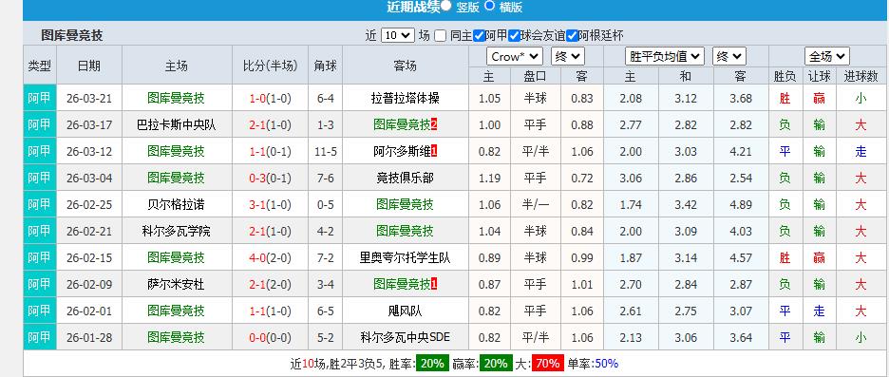The image size is (889, 377).
Task: Click red card badge on 26-03-17 图库曼竞技
Action: click(x=434, y=124)
